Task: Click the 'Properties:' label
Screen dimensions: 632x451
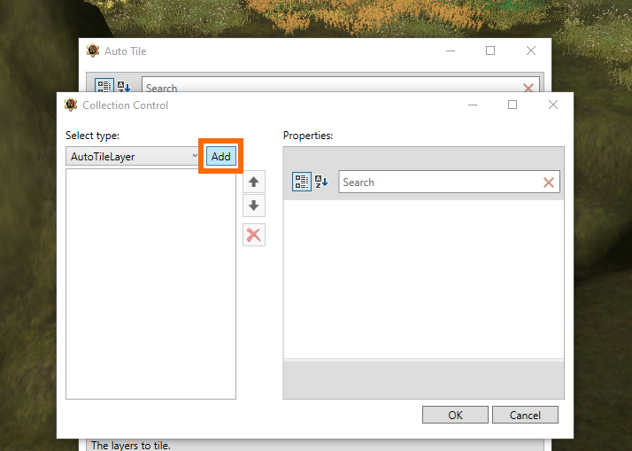Action: click(308, 136)
